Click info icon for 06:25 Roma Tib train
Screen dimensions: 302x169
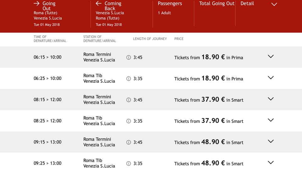click(128, 79)
